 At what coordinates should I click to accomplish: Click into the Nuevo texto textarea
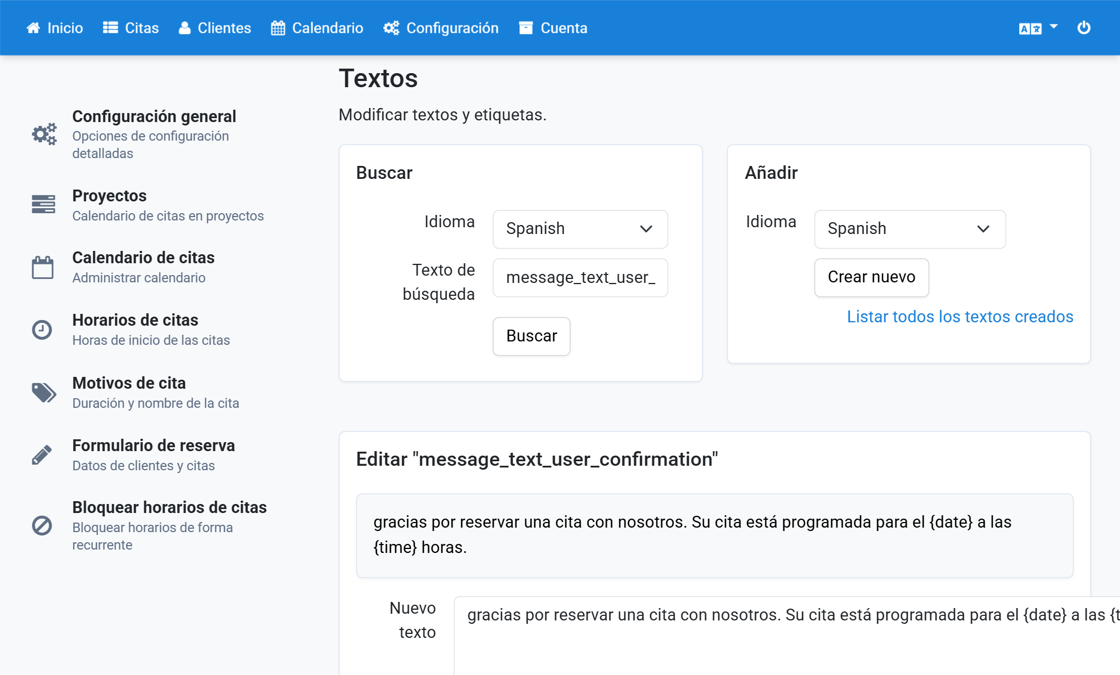click(787, 636)
